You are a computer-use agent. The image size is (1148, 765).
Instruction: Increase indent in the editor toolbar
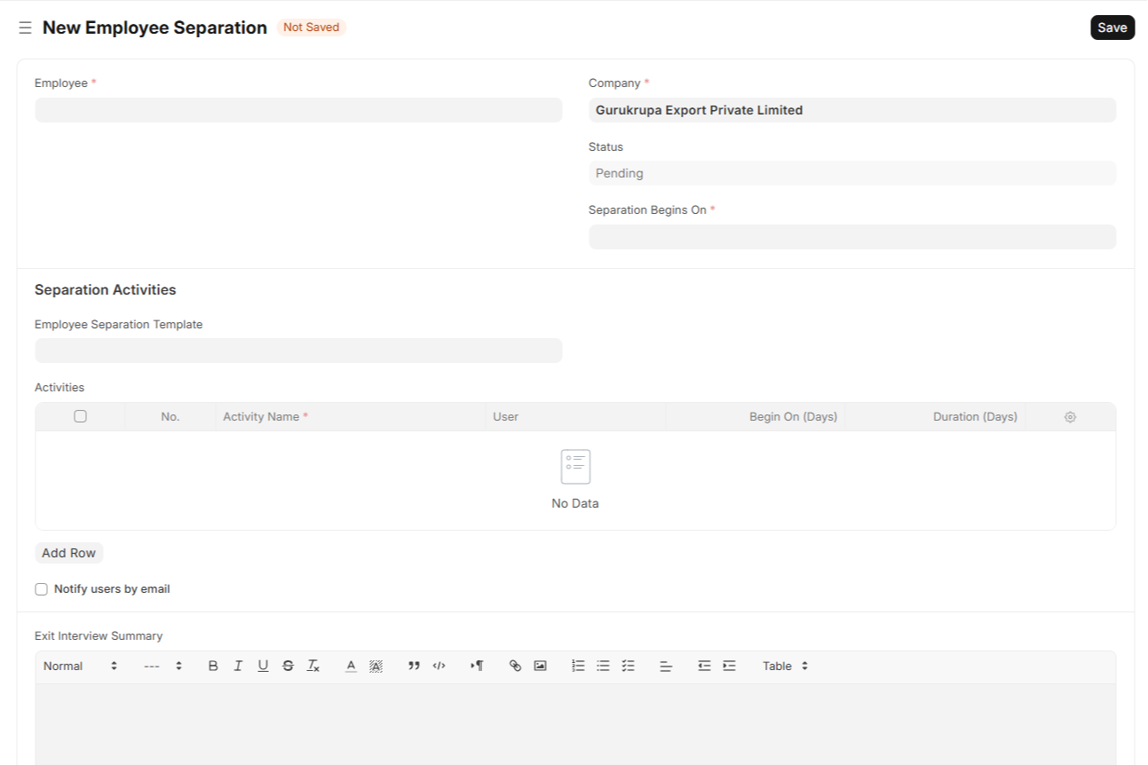729,666
